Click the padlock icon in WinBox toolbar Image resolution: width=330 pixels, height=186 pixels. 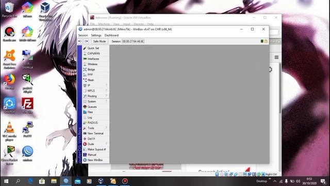pos(266,41)
